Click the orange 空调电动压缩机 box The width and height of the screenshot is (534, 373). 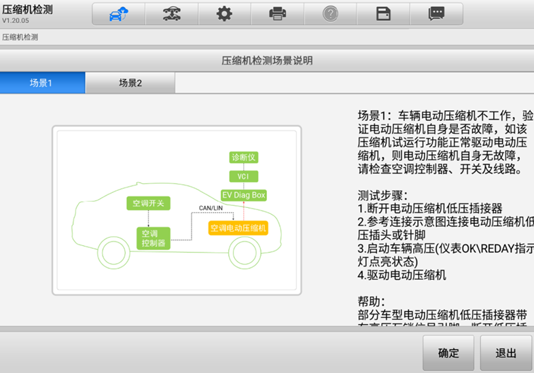point(238,228)
